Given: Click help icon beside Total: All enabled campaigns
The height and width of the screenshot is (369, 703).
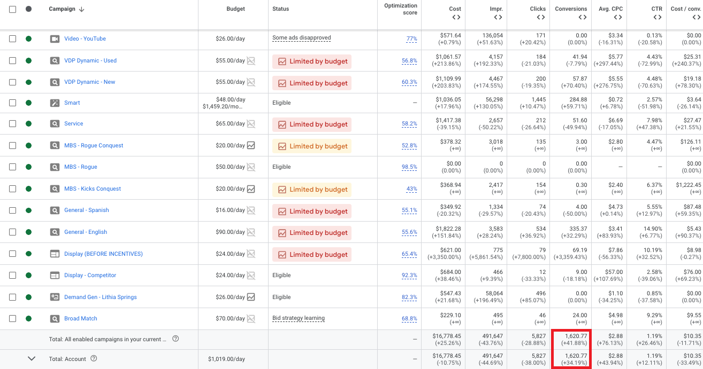Looking at the screenshot, I should coord(175,339).
